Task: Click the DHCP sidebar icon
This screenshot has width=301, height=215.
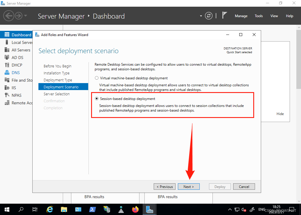Action: pyautogui.click(x=7, y=65)
